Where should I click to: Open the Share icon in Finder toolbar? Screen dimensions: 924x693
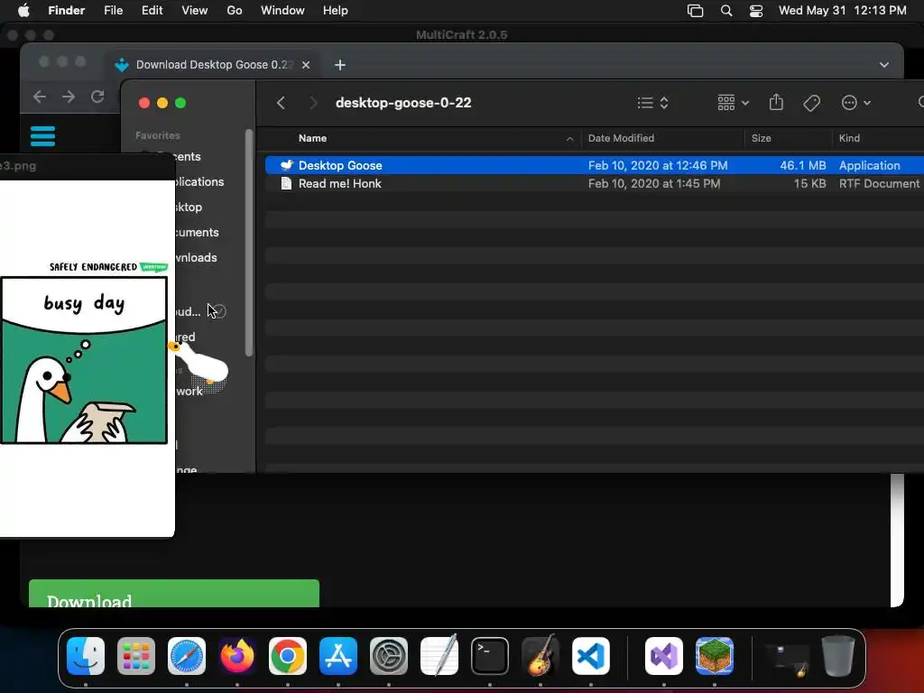coord(776,103)
